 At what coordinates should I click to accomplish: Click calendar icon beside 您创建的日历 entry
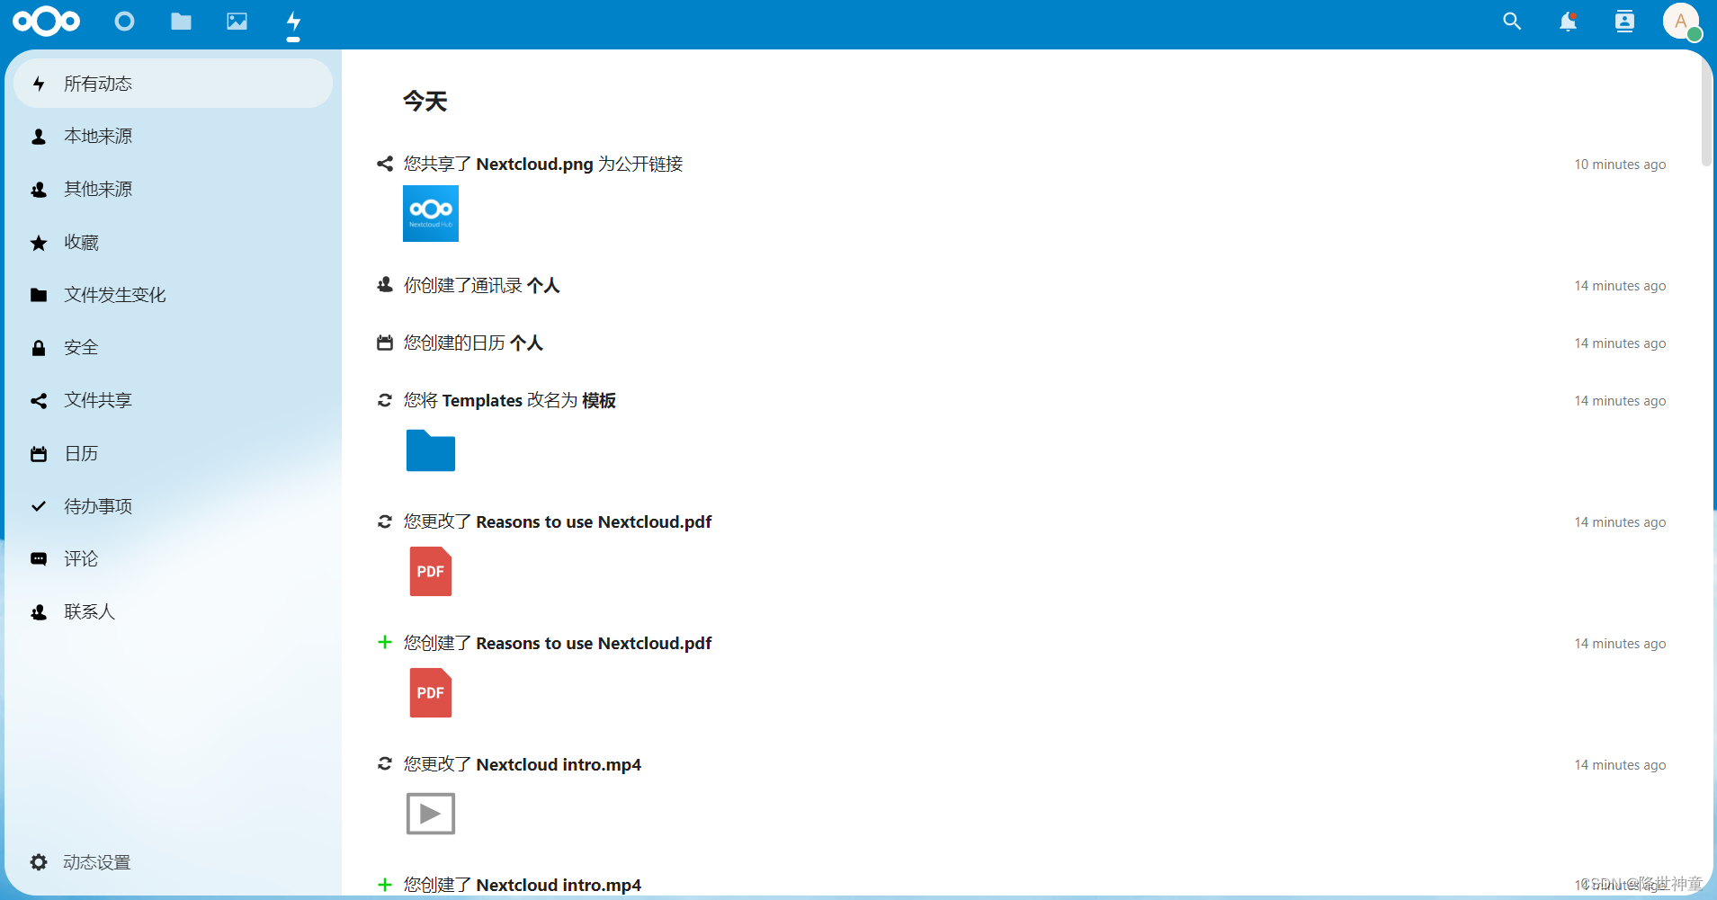click(385, 343)
